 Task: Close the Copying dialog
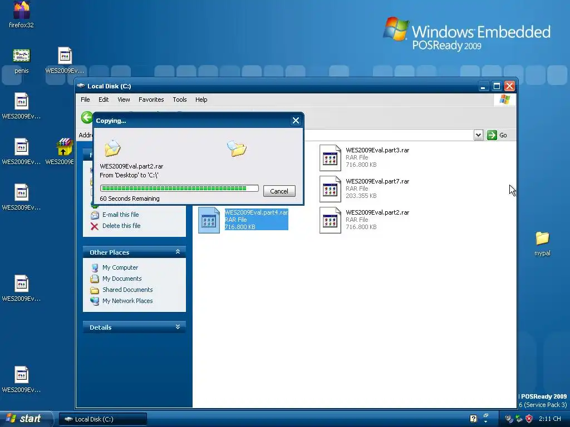(296, 121)
